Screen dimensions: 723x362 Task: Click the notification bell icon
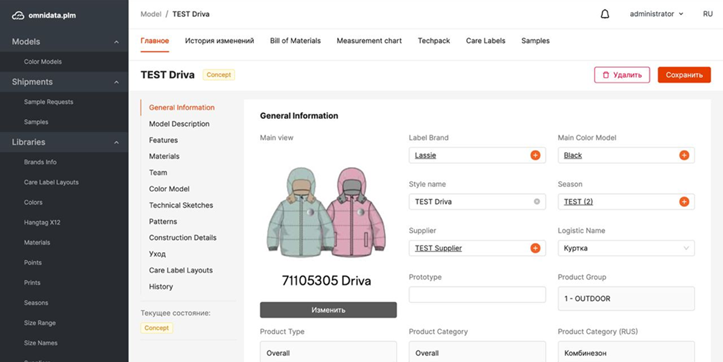(x=605, y=14)
